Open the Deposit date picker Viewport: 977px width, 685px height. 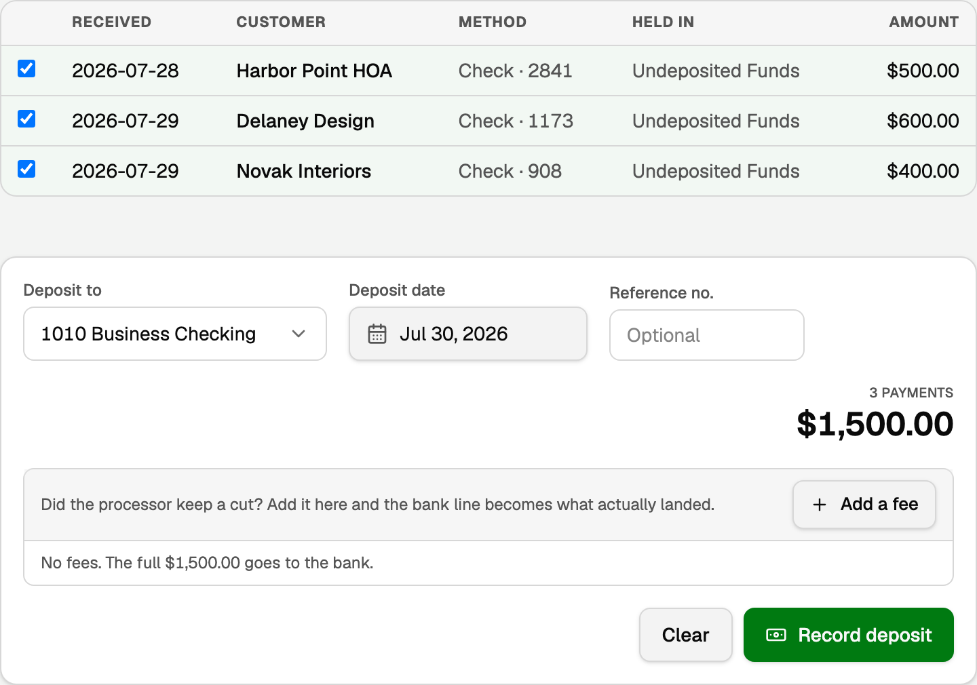coord(468,334)
